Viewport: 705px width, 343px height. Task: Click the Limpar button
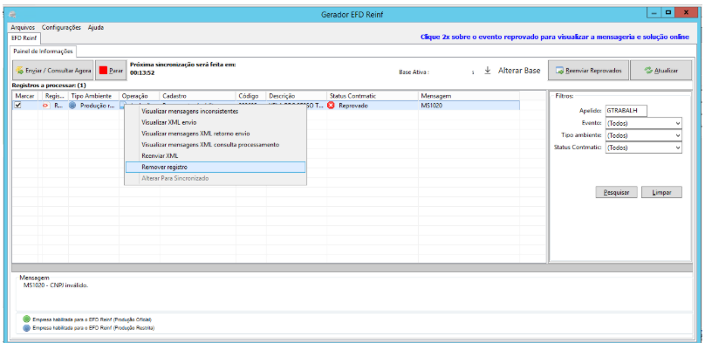662,192
